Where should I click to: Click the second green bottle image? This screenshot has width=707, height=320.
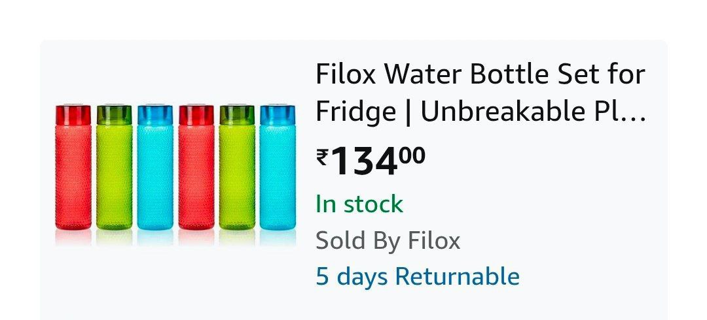237,167
